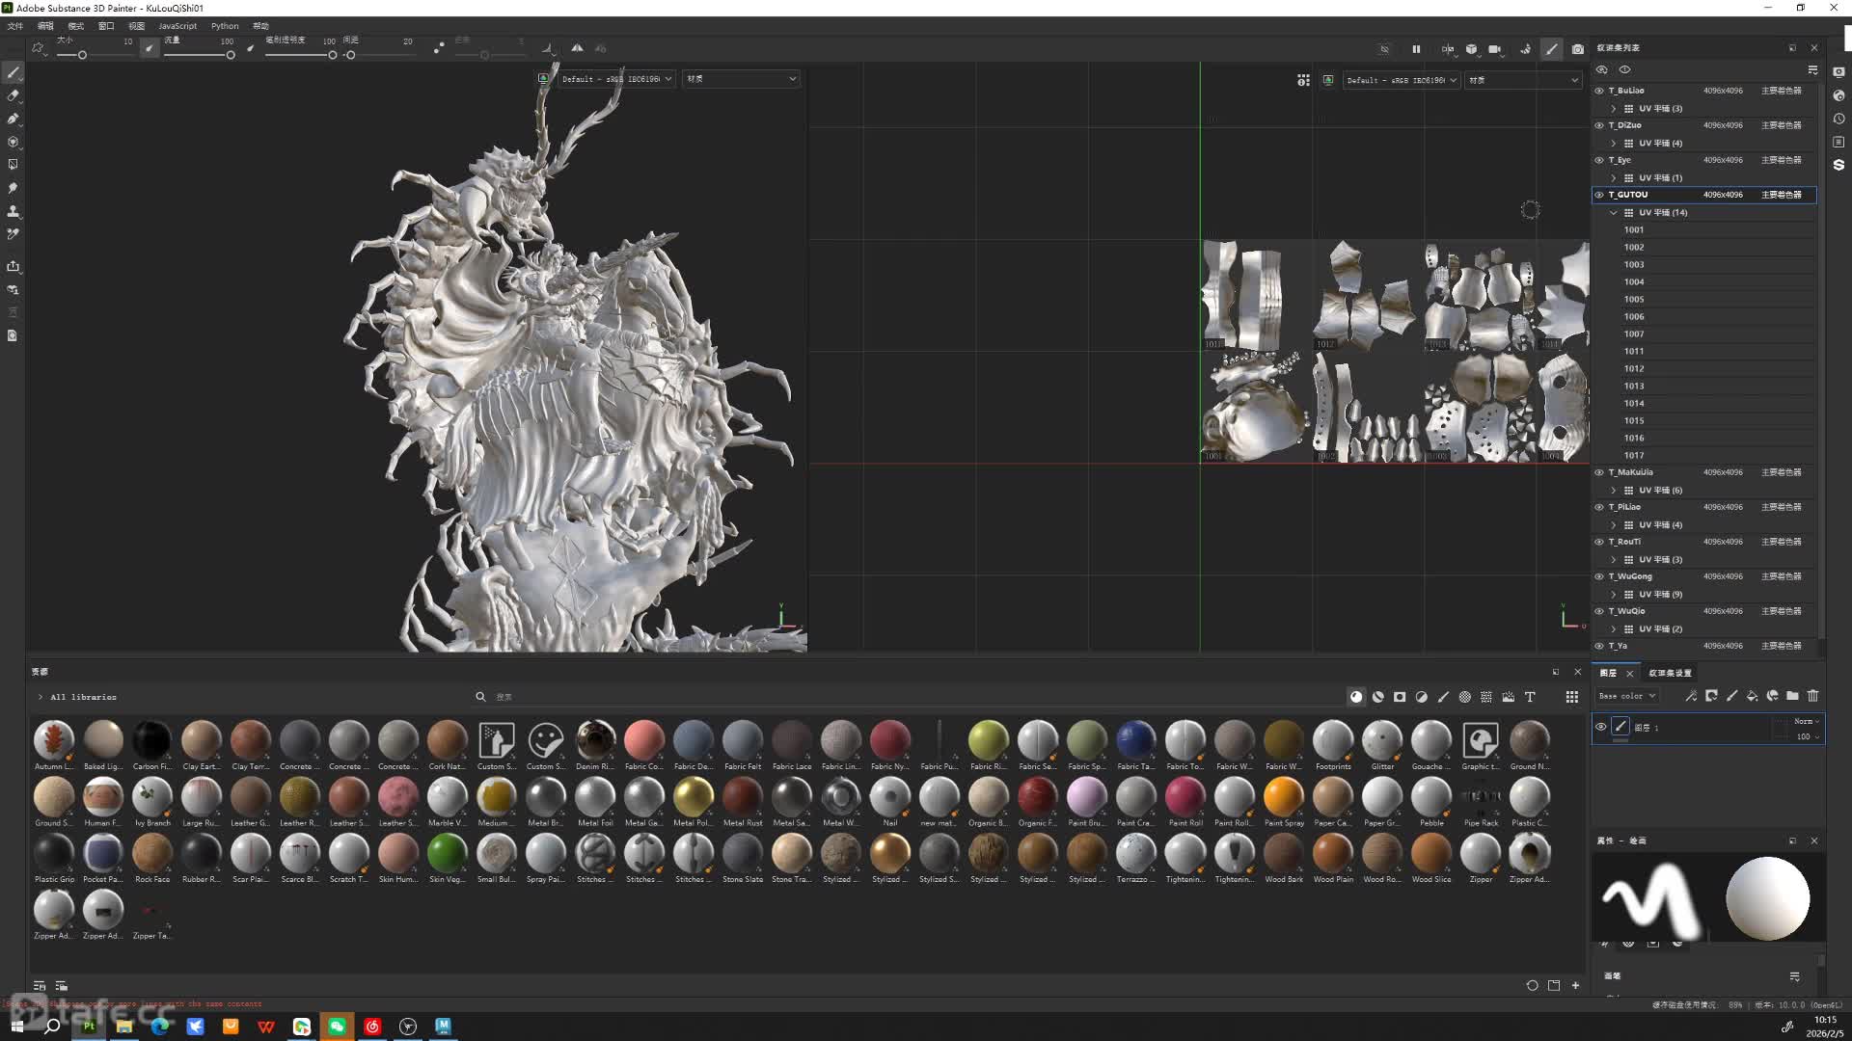The height and width of the screenshot is (1041, 1852).
Task: Add a fill layer in layers panel
Action: tap(1752, 696)
